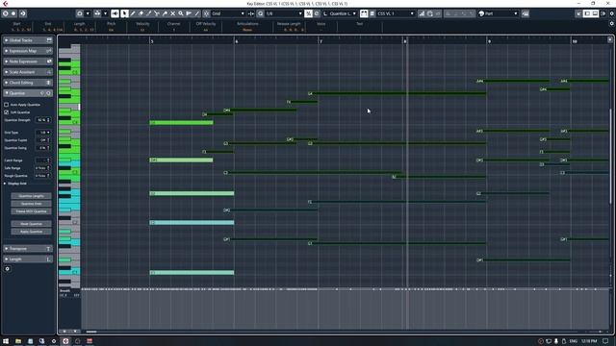Screen dimensions: 616x346
Task: Click the C5 piano keyboard key
Action: pyautogui.click(x=69, y=73)
